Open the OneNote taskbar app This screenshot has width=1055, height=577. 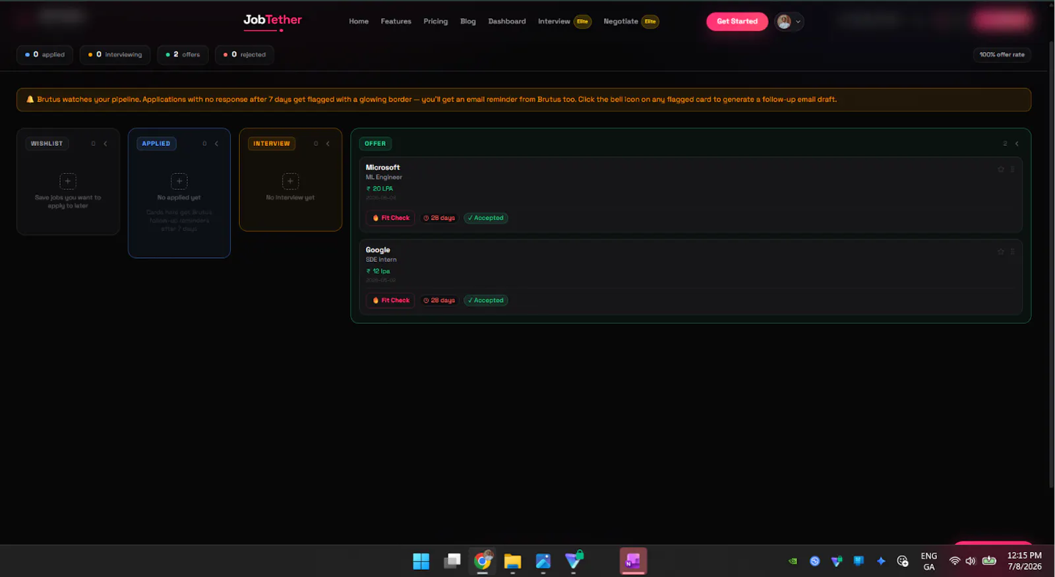point(633,561)
